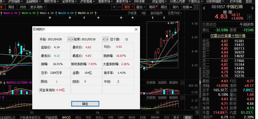Open the 复权 dropdown
The image size is (258, 119).
129,7
